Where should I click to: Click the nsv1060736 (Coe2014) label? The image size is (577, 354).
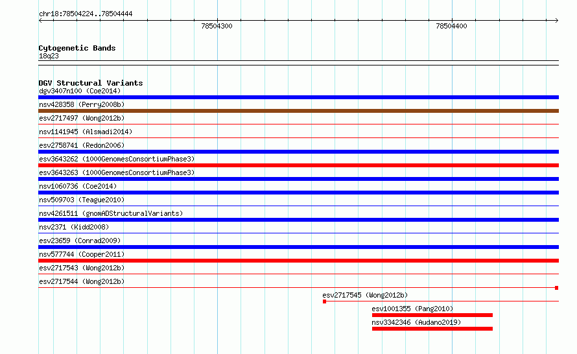(x=78, y=186)
